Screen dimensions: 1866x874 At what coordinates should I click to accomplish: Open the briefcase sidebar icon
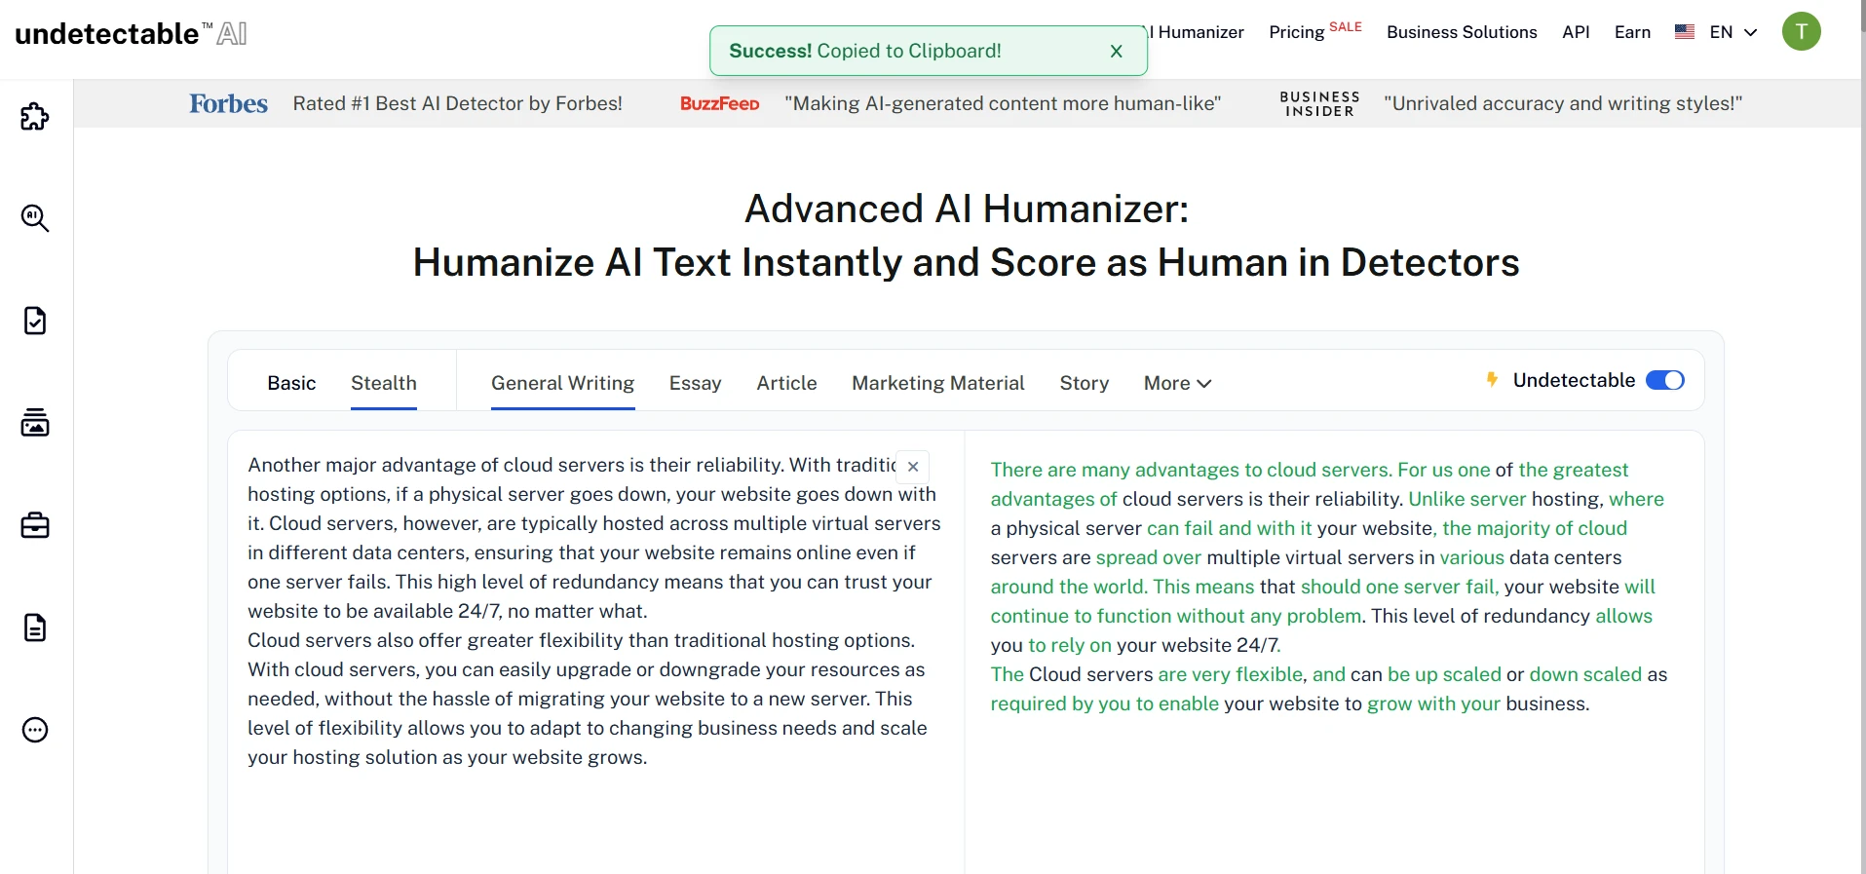click(x=35, y=525)
